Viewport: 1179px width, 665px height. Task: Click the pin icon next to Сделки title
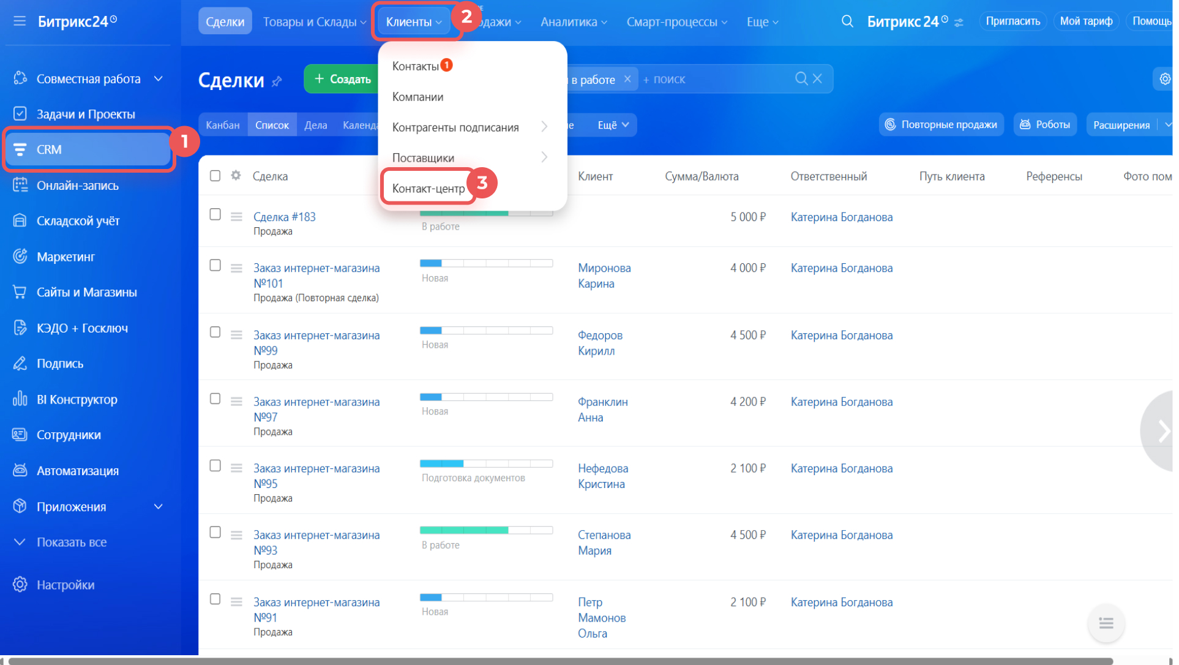click(x=277, y=81)
